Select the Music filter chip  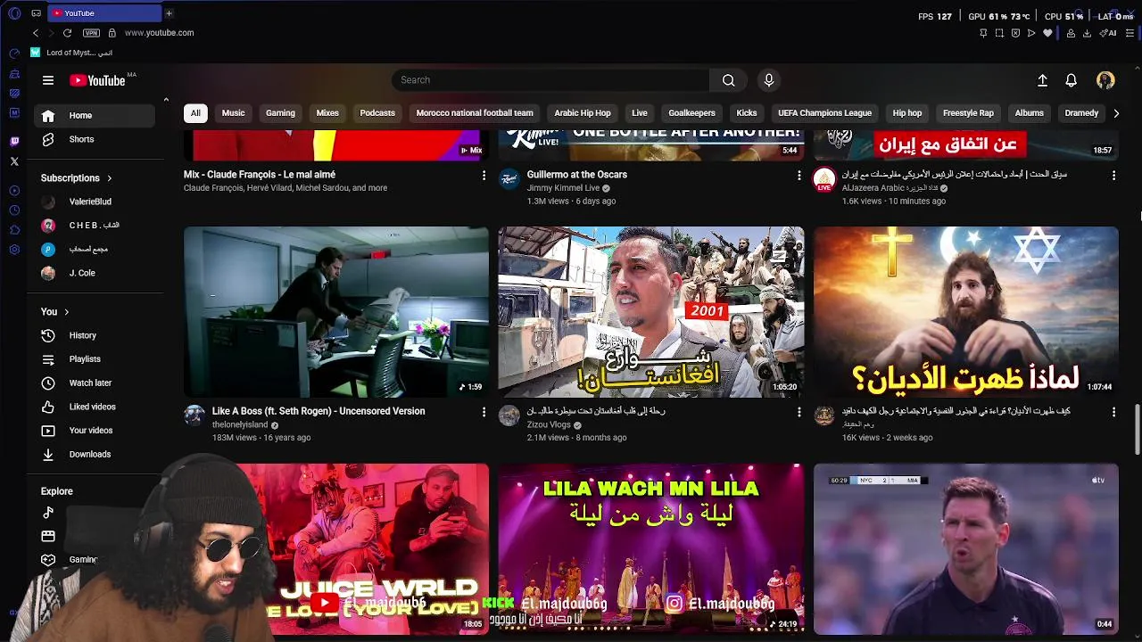point(233,113)
